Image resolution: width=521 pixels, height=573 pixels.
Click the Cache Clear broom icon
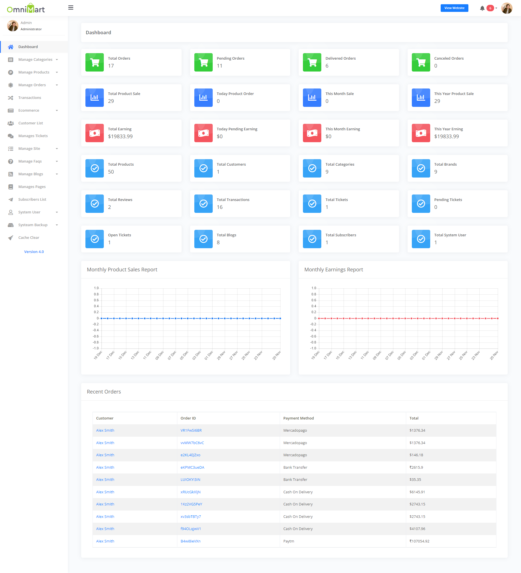pos(10,238)
